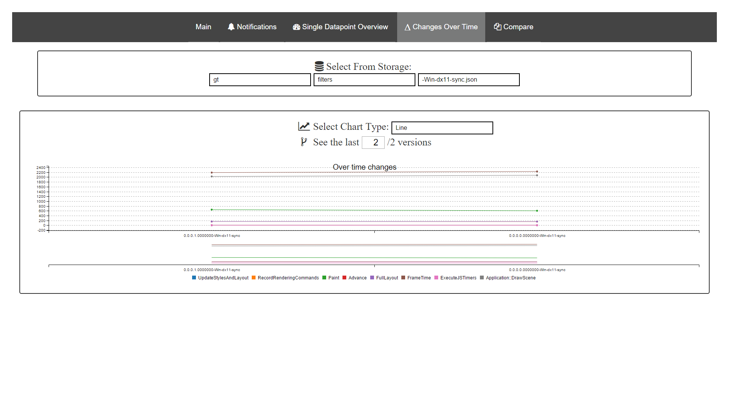Click the dice icon on Single Datapoint Overview
Image resolution: width=729 pixels, height=410 pixels.
coord(296,27)
